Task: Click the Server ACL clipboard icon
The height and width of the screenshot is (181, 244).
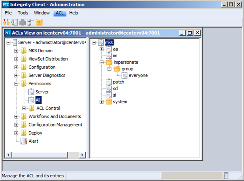Action: 31,92
